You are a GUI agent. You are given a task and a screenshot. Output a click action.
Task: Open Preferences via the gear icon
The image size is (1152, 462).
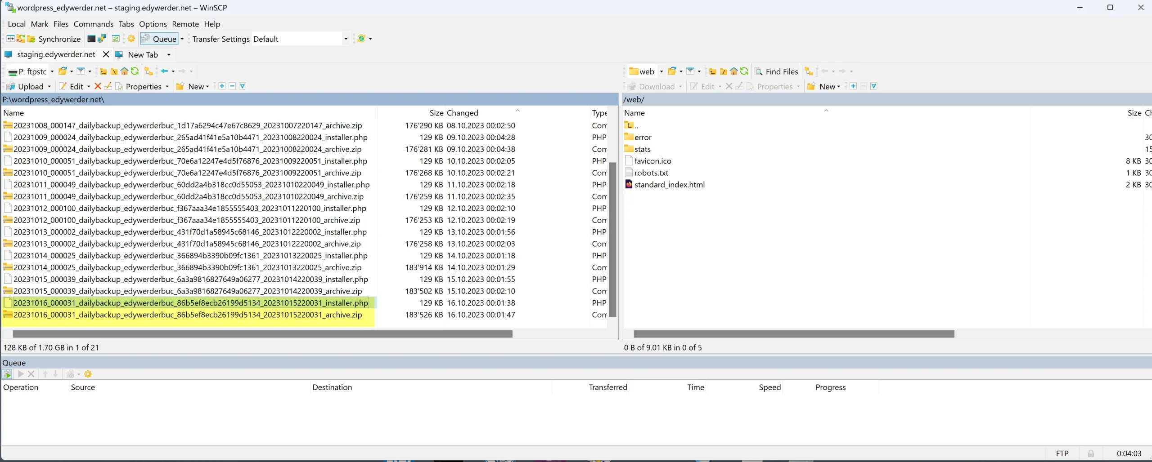click(131, 39)
